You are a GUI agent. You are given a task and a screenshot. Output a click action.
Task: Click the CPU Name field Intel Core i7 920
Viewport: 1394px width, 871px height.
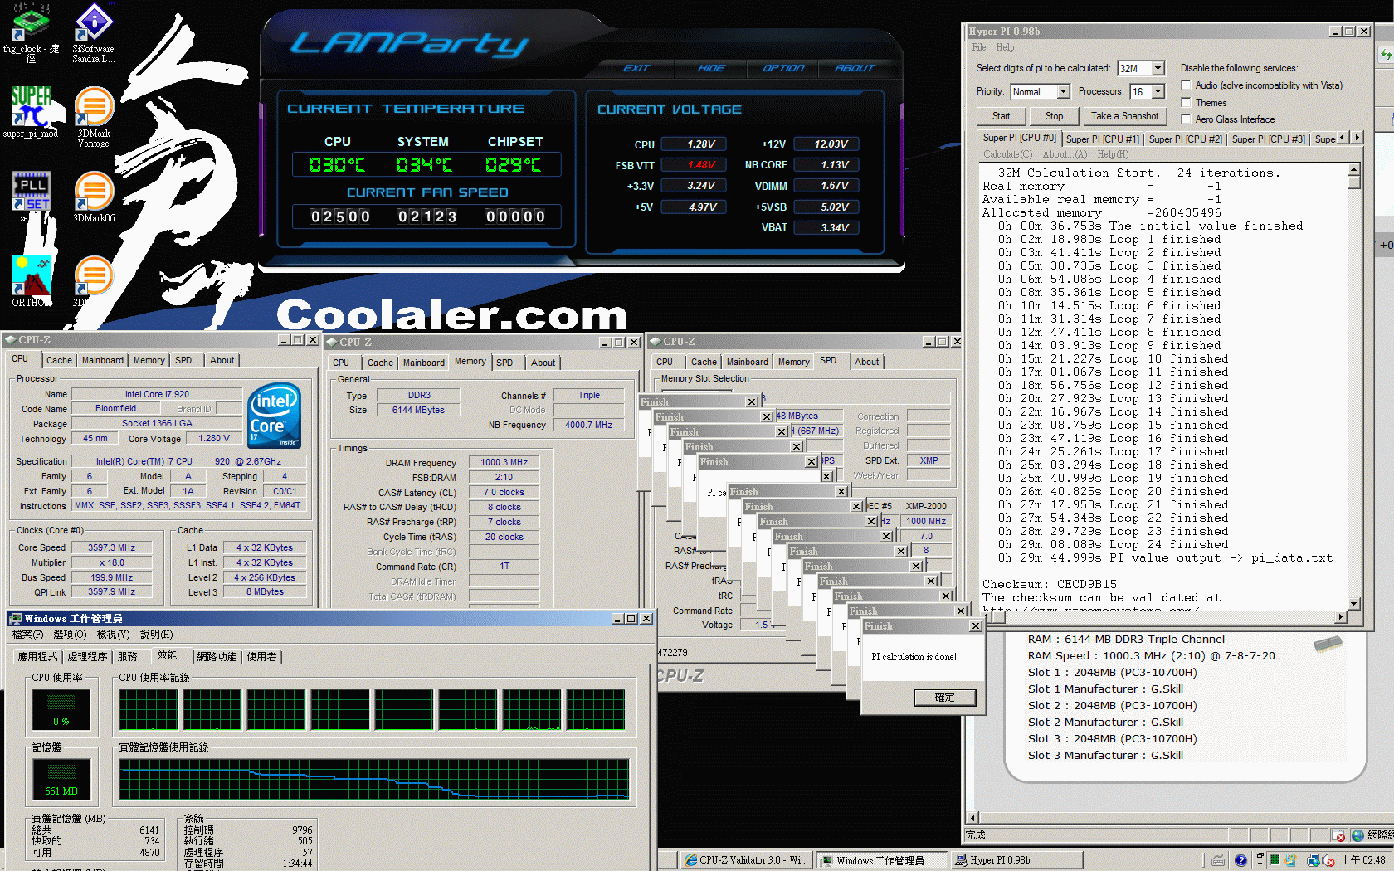pos(157,394)
